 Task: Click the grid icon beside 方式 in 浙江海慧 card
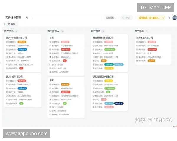point(94,100)
